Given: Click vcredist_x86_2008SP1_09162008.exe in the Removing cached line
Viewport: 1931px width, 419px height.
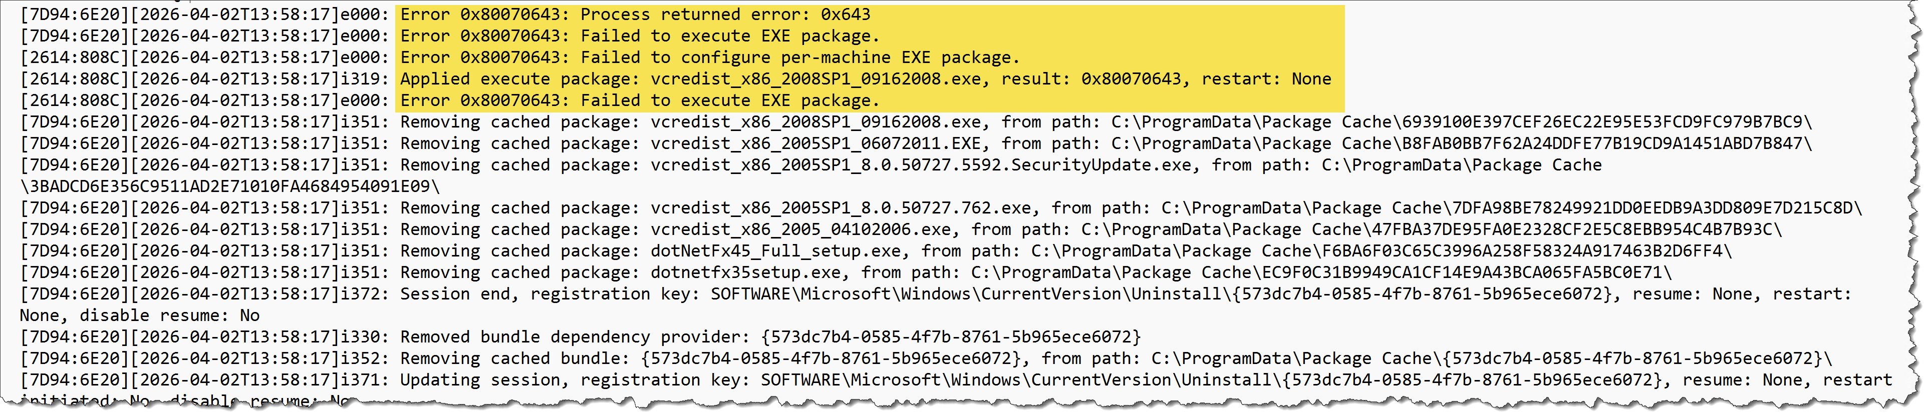Looking at the screenshot, I should point(815,122).
